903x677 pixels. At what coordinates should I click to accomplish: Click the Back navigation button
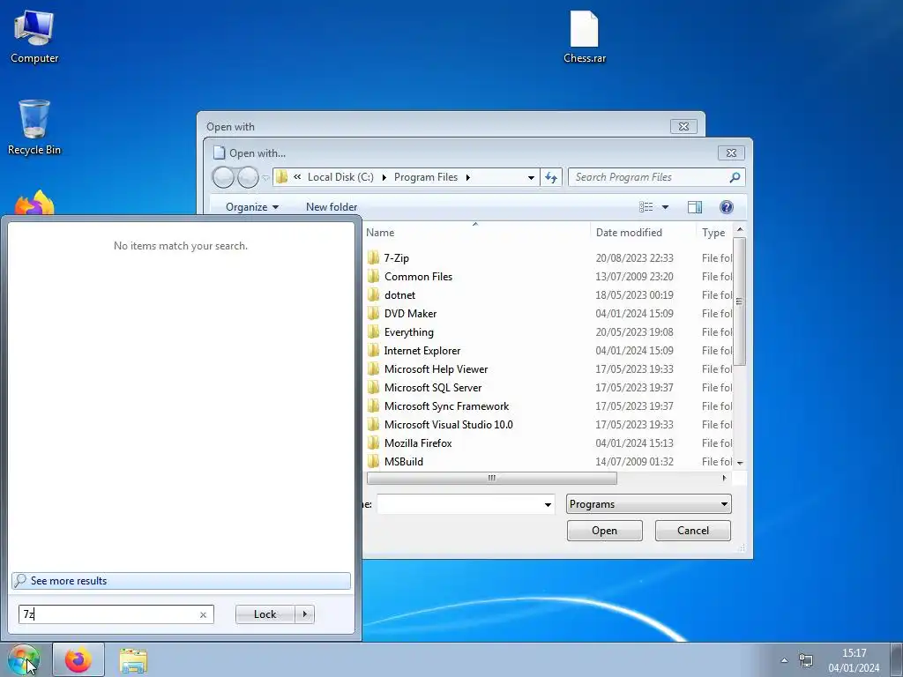click(223, 177)
